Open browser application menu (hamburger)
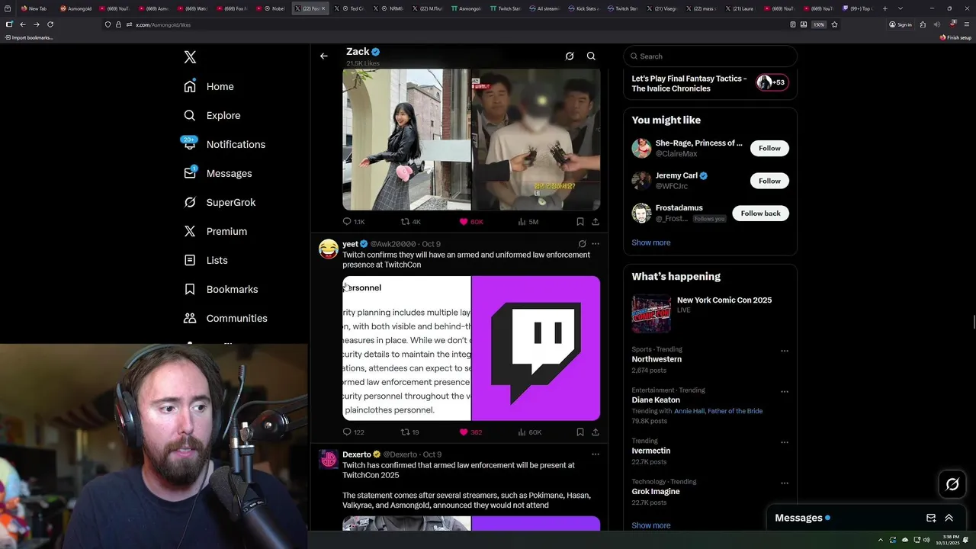This screenshot has height=549, width=976. click(967, 24)
